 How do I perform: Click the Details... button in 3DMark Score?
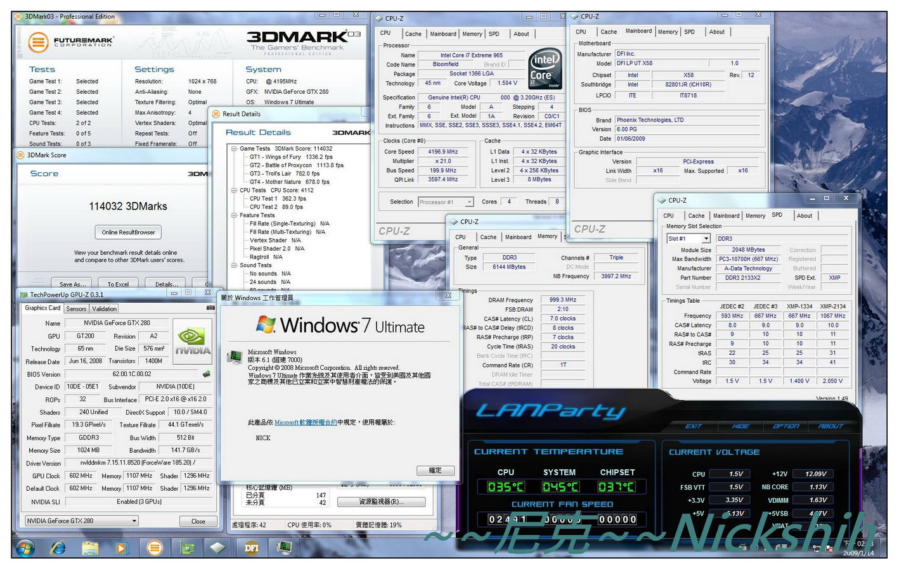tap(167, 284)
